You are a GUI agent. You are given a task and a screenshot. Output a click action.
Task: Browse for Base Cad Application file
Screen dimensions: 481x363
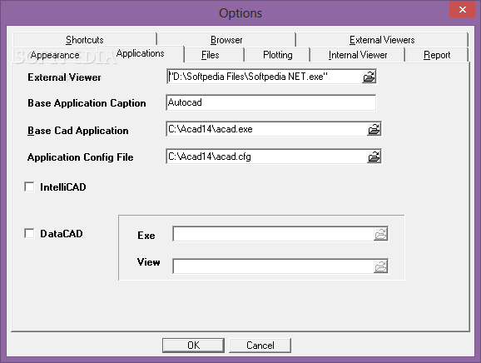(x=374, y=129)
